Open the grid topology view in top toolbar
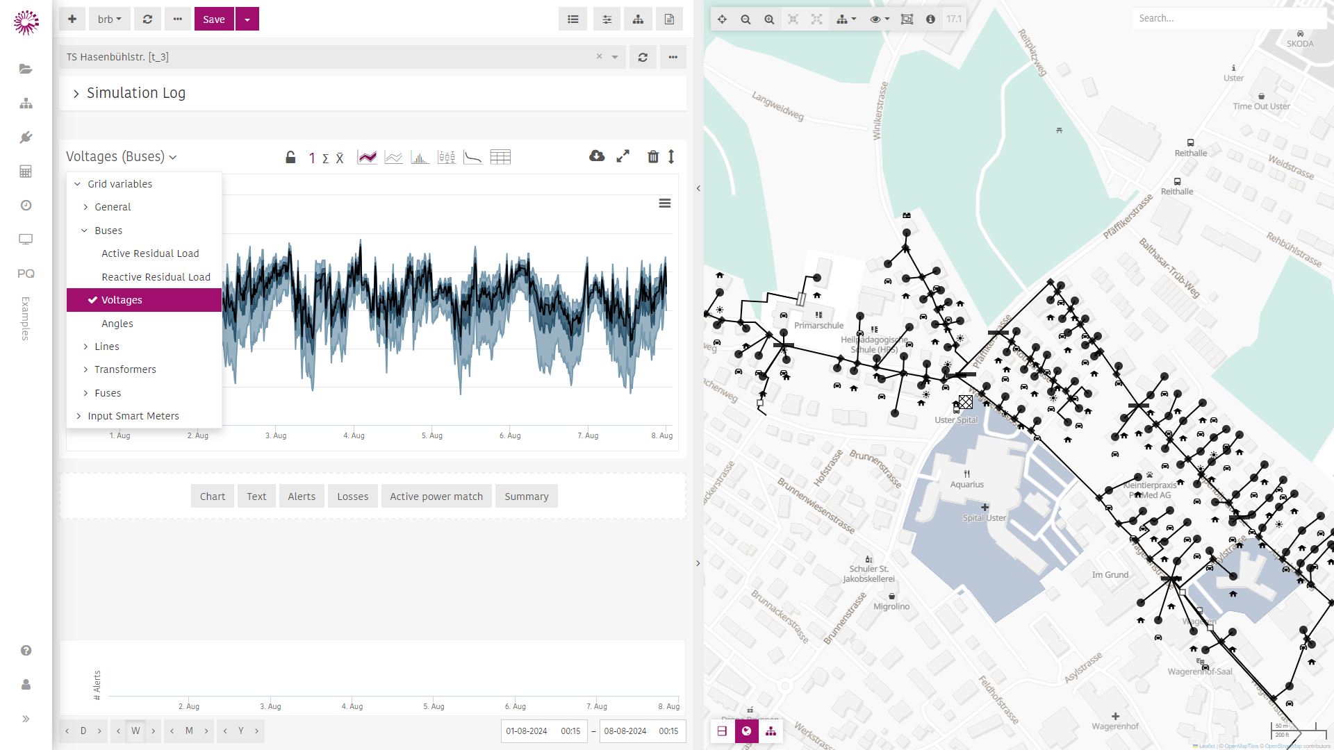 click(638, 19)
